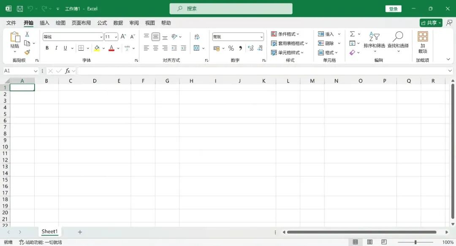Click Insert cells button
This screenshot has width=456, height=246.
coord(326,34)
